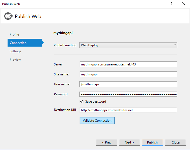Click the Password field
Screen dimensions: 190x150
pos(128,94)
